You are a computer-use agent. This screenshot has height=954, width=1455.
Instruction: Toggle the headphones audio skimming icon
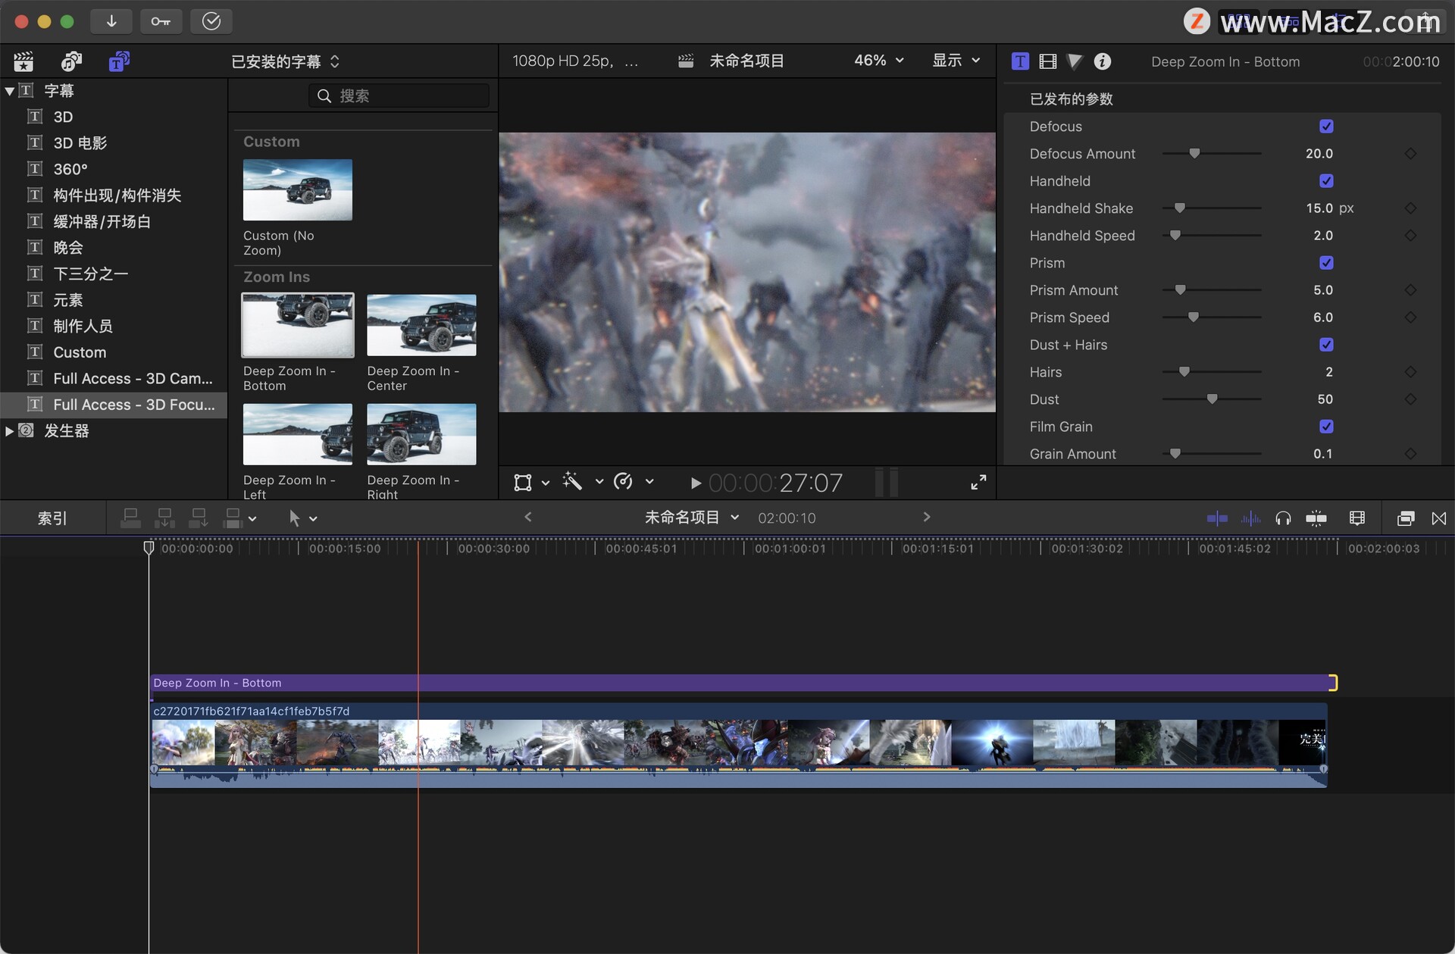point(1282,518)
